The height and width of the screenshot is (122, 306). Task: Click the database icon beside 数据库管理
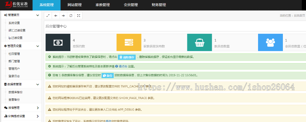[5, 84]
